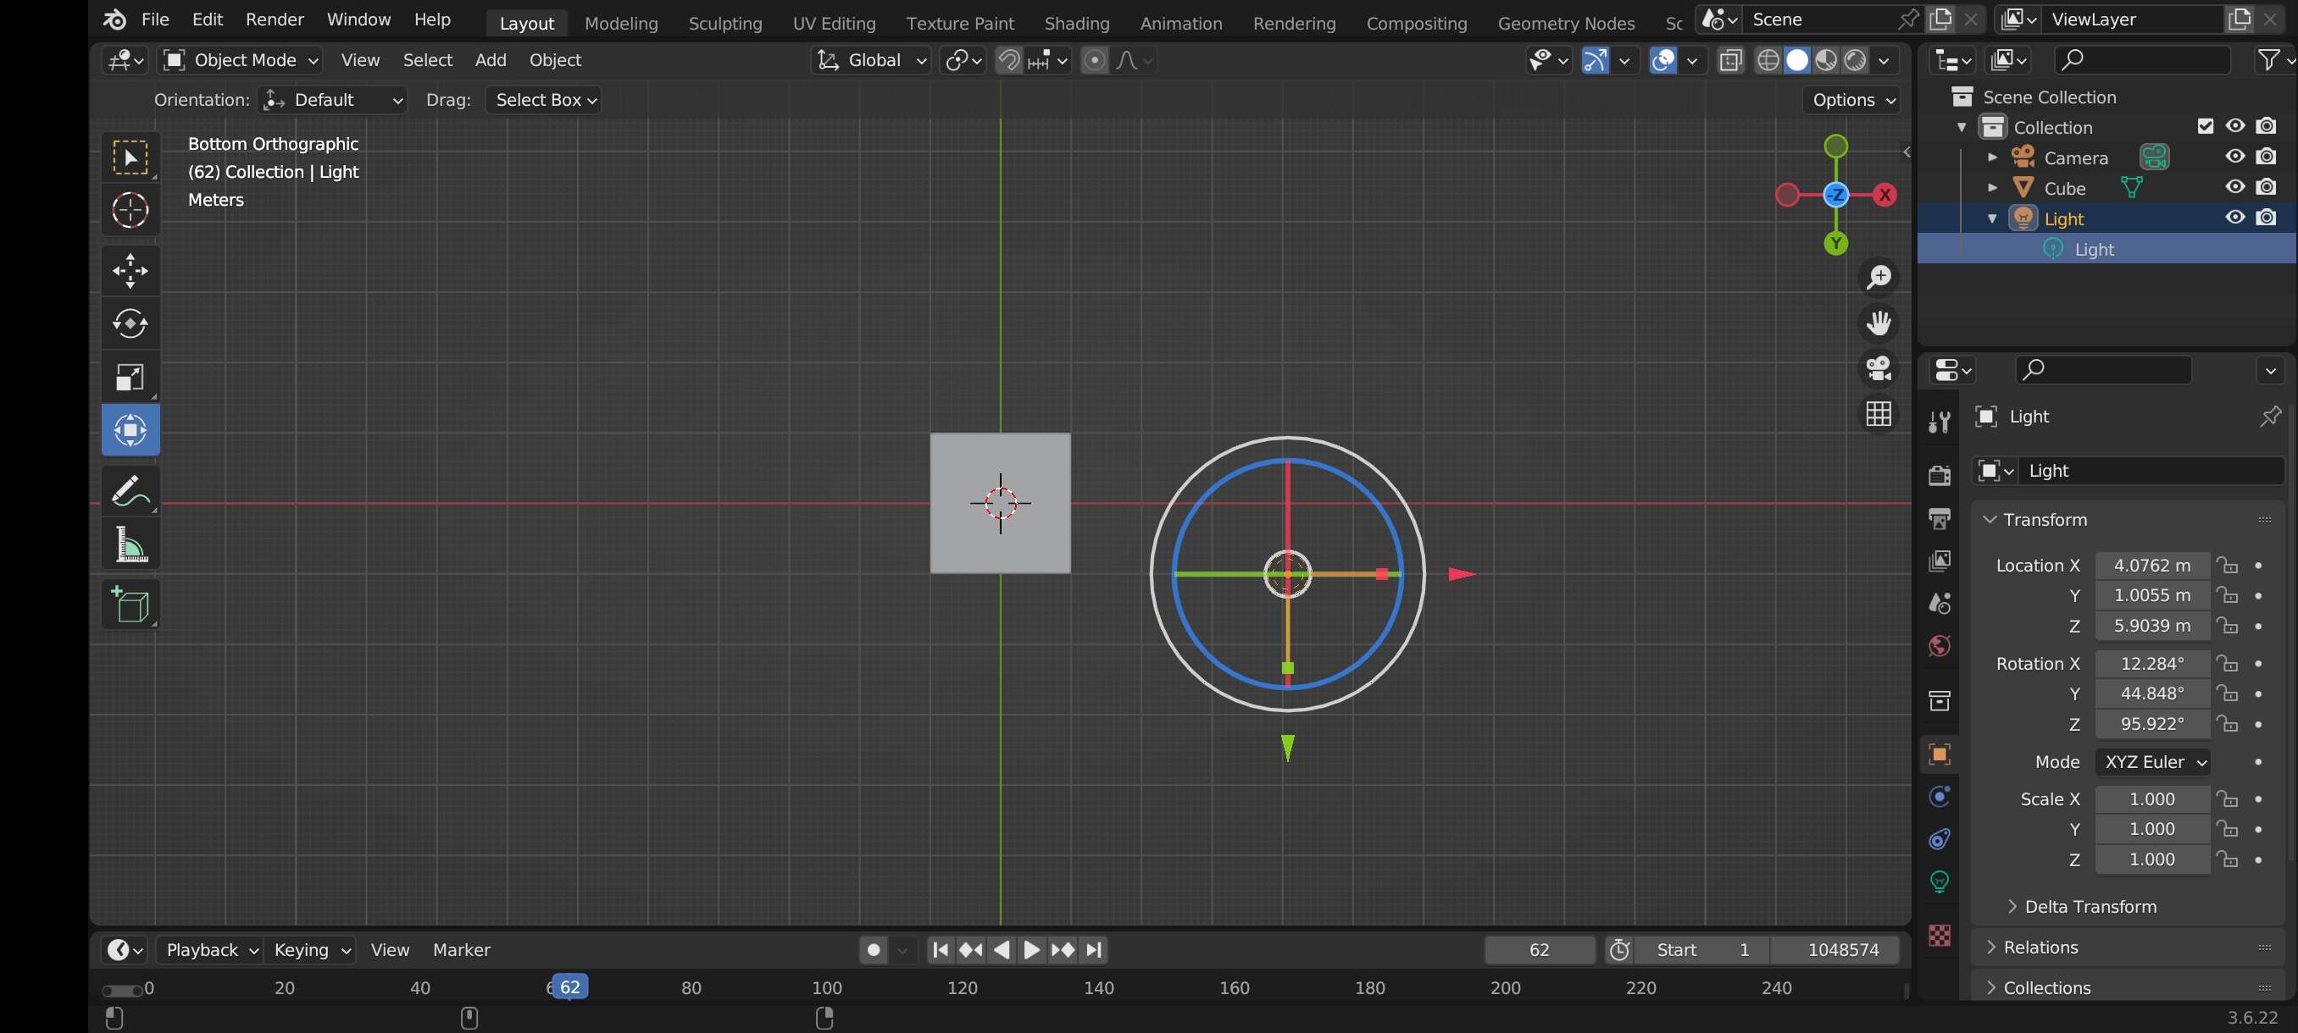Click the Add Cube tool icon
The height and width of the screenshot is (1033, 2298).
point(130,604)
